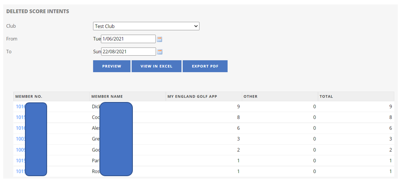This screenshot has height=183, width=405.
Task: Open member number link in the Alex row
Action: [21, 128]
